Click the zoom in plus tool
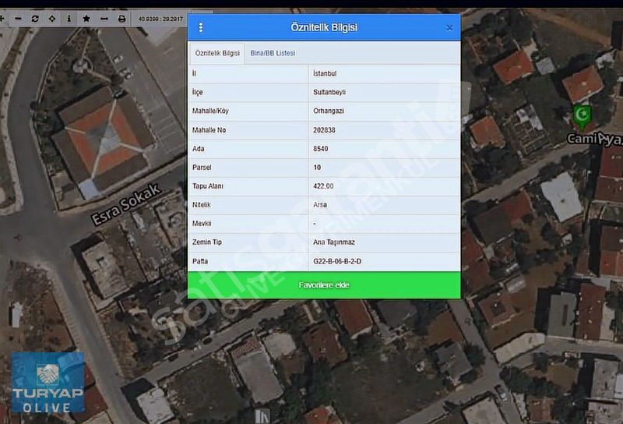 click(2, 18)
